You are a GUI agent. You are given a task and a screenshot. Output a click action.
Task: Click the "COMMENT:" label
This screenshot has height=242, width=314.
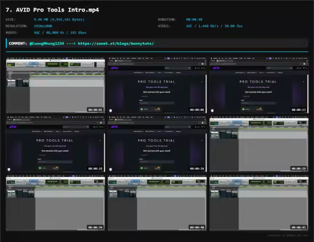coord(18,43)
